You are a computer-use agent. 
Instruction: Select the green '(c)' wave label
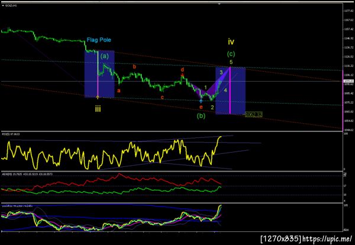(x=231, y=54)
